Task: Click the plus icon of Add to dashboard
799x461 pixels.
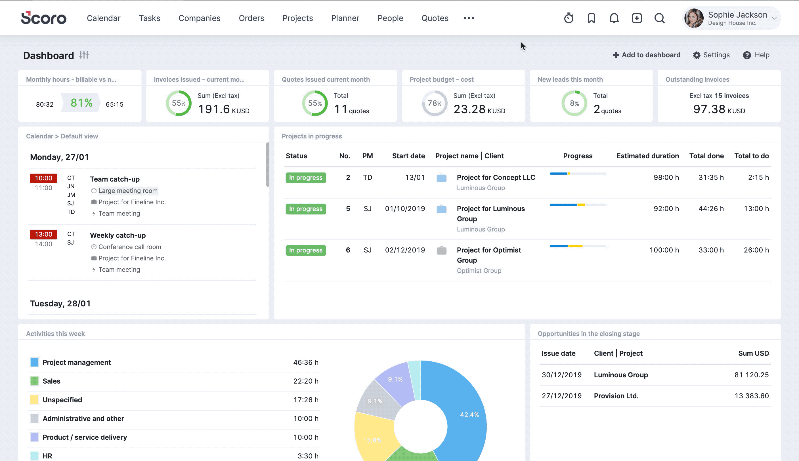Action: point(616,55)
